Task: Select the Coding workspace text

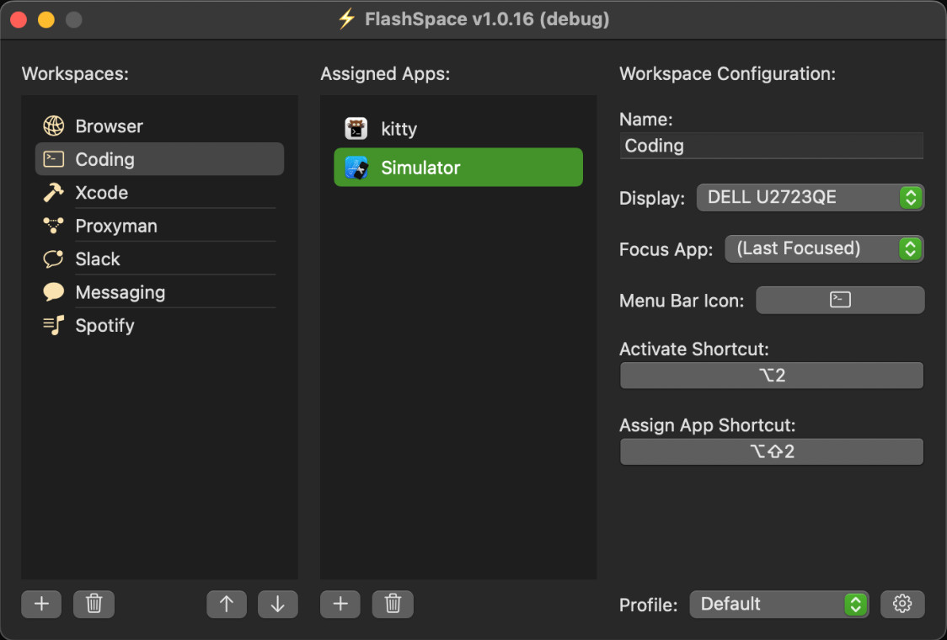Action: [104, 159]
